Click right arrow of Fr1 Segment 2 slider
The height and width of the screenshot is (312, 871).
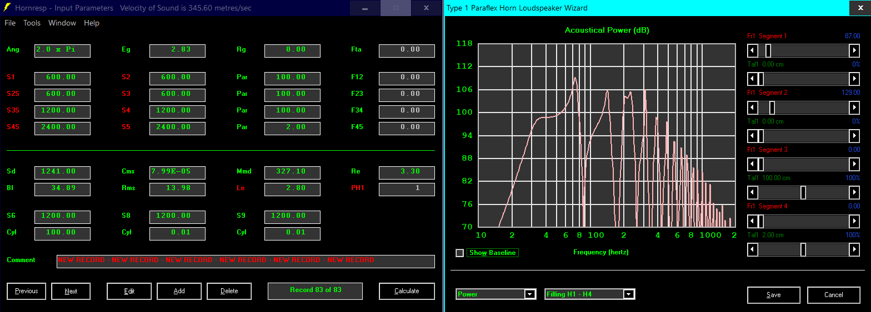tap(854, 108)
